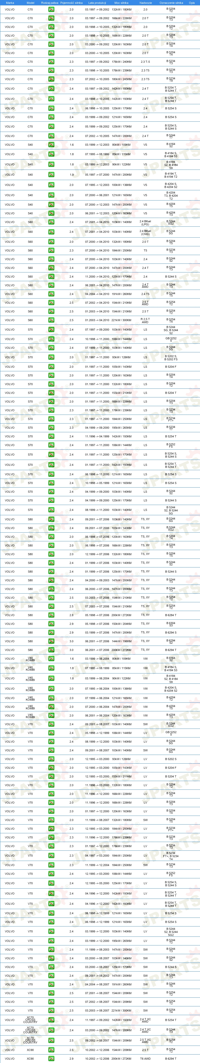Click 'B 5234 FT+, B 5234 T4' engine cell
The image size is (200, 1063).
tap(171, 855)
